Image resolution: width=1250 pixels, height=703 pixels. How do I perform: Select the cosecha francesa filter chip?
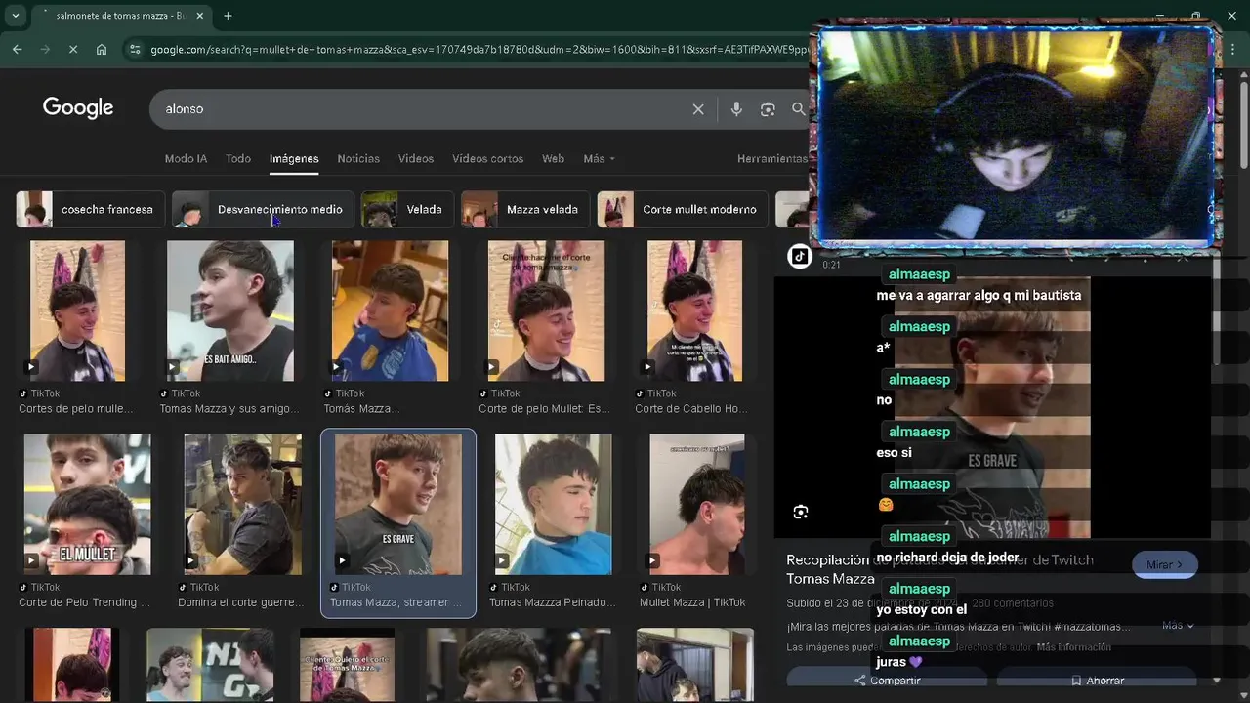click(90, 209)
